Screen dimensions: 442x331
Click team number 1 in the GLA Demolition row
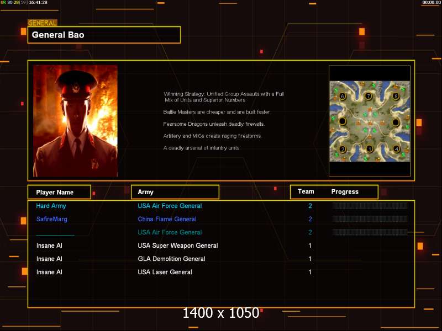310,259
